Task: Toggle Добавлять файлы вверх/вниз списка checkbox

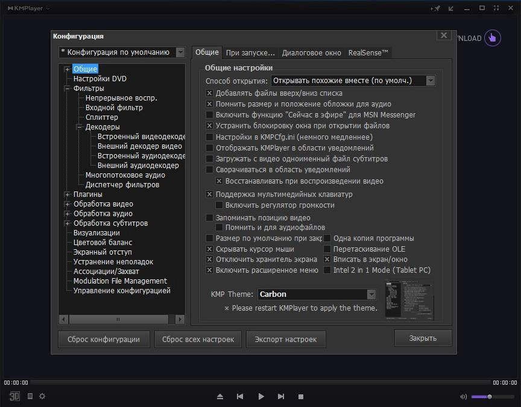Action: click(209, 93)
